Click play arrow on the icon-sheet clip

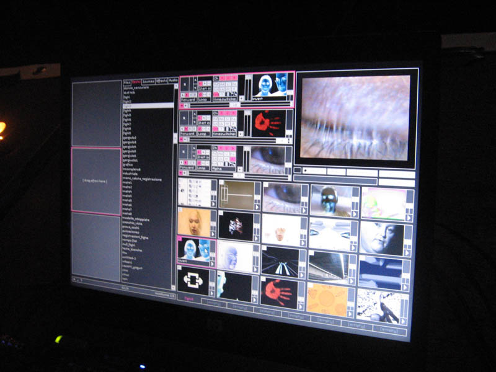[x=213, y=204]
